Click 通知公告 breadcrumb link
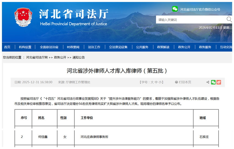This screenshot has height=149, width=234. pyautogui.click(x=79, y=57)
